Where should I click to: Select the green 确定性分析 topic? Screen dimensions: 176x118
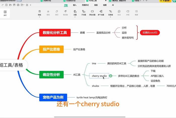(x=51, y=75)
